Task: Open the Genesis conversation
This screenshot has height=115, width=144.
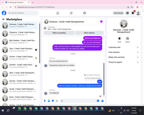Action: click(19, 82)
